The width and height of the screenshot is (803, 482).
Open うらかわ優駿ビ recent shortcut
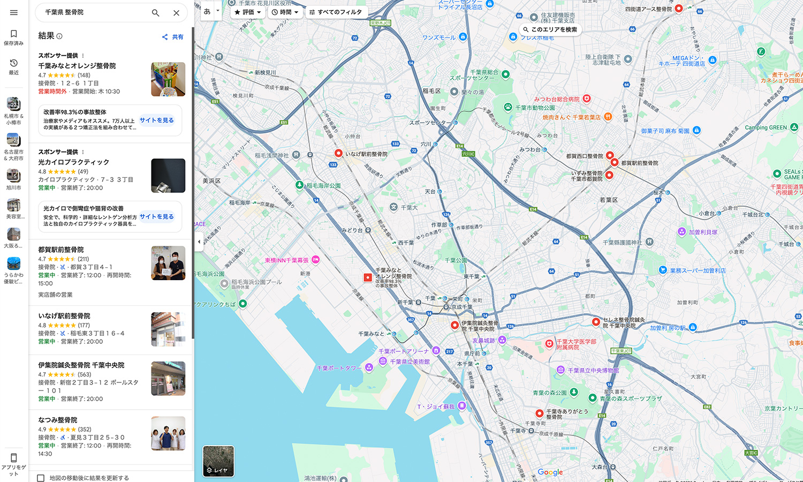[14, 270]
